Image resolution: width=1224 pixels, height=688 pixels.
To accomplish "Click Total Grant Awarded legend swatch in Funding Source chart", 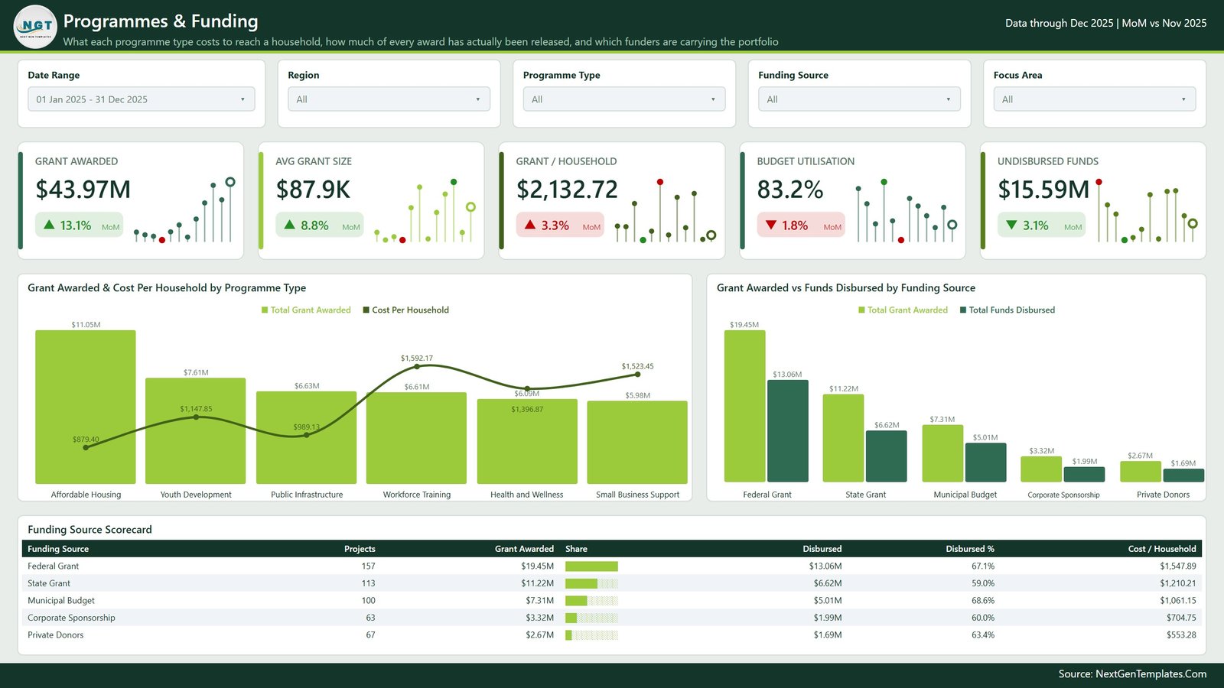I will coord(861,310).
